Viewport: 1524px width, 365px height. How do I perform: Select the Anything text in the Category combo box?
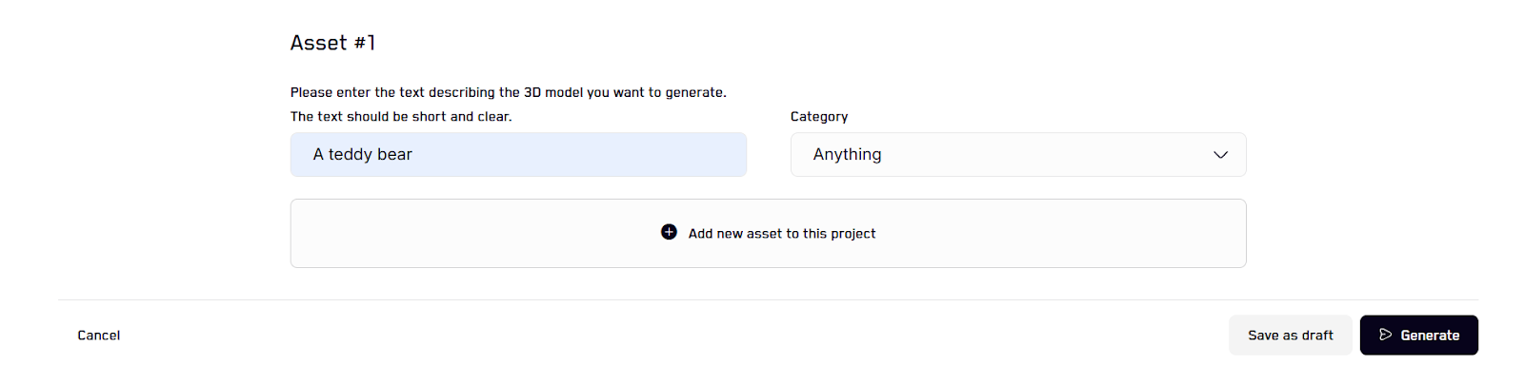pos(847,154)
